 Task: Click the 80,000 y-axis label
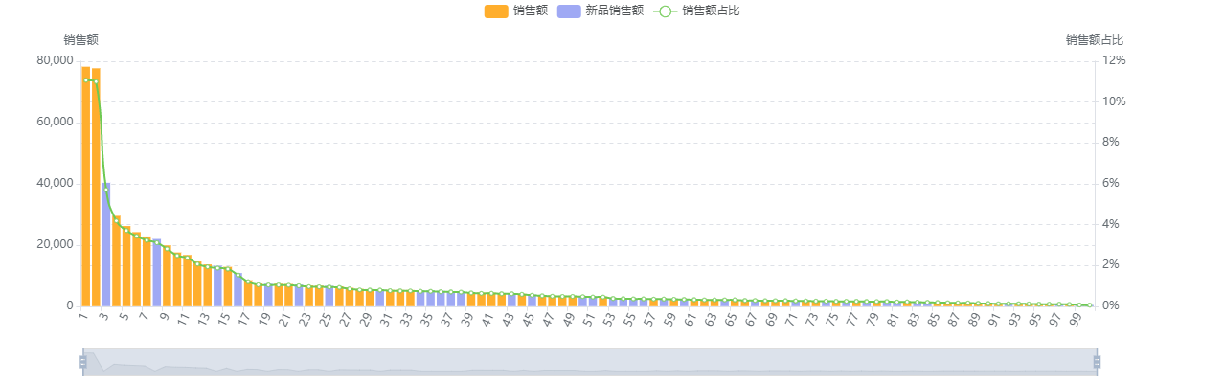click(56, 60)
